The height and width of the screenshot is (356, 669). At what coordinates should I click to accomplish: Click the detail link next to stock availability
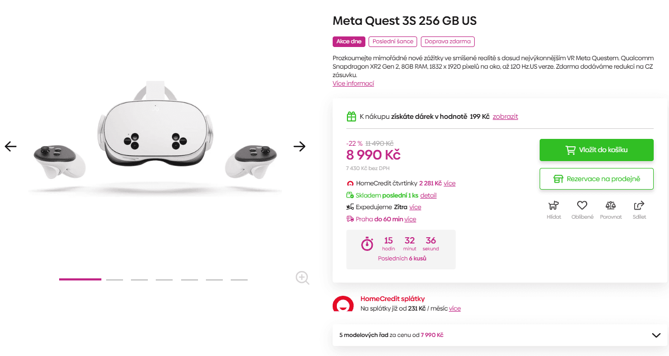[x=428, y=195]
